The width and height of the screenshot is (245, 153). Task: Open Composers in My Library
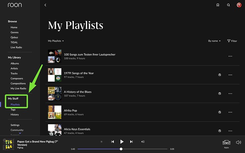17,78
